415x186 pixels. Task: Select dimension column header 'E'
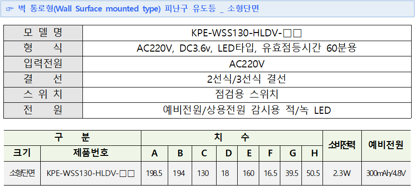click(x=249, y=153)
